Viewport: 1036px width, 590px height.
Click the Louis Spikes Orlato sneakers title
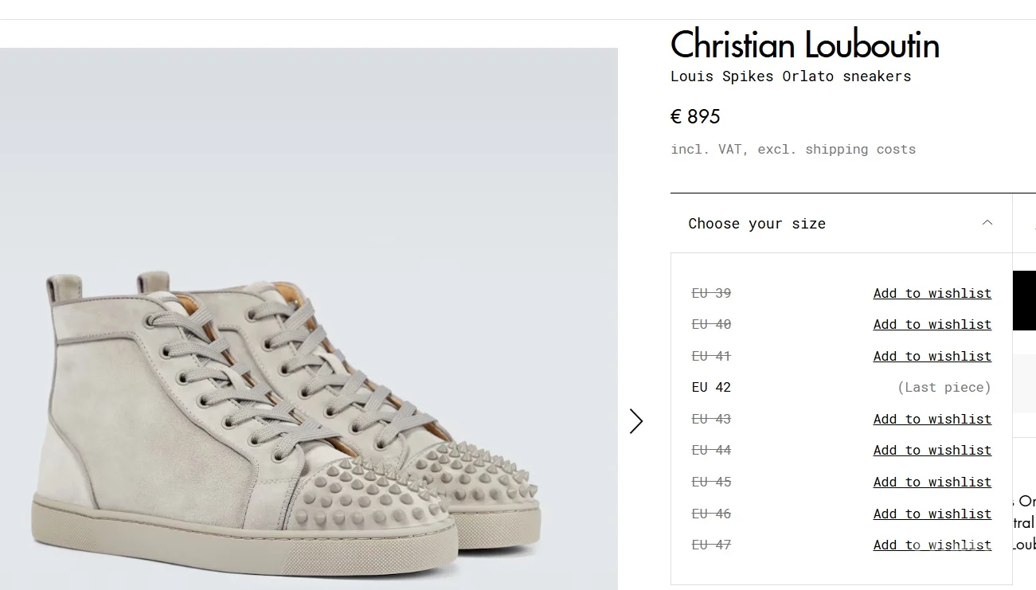tap(791, 76)
